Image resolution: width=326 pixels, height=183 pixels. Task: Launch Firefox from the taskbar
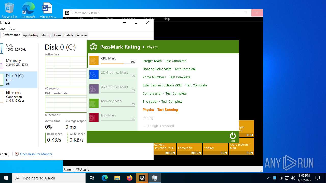tap(129, 178)
